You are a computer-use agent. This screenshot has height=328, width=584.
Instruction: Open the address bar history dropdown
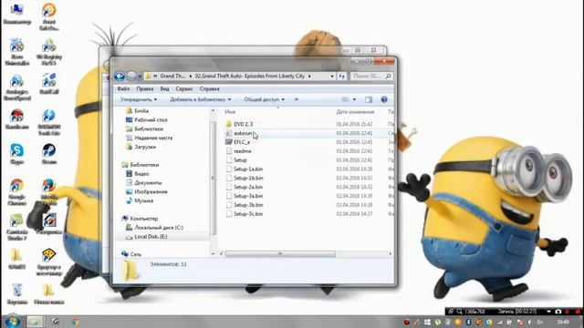(332, 77)
